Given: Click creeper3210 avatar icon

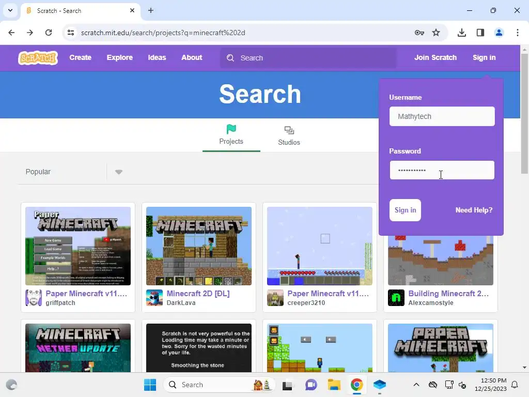Looking at the screenshot, I should [x=275, y=298].
